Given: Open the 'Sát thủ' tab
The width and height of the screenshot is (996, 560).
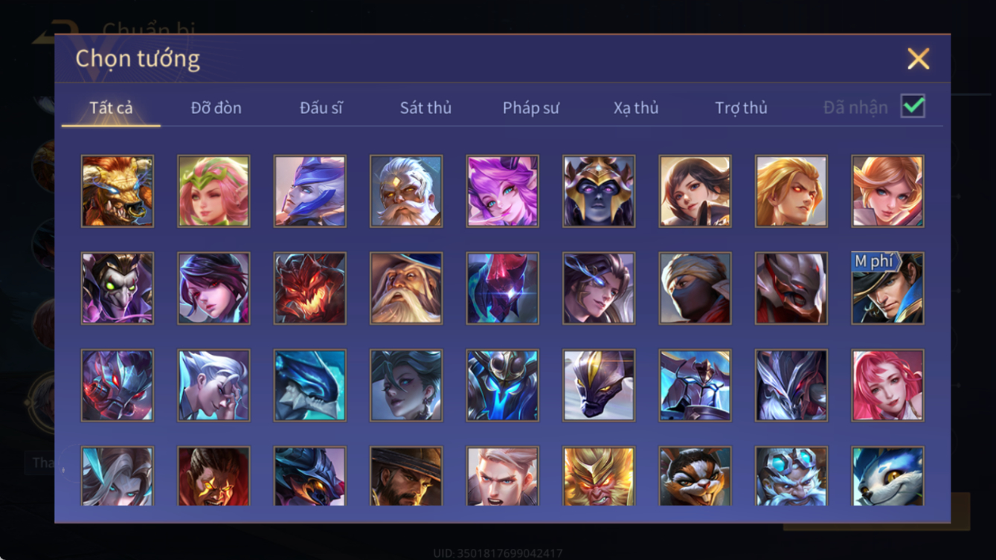Looking at the screenshot, I should point(425,108).
